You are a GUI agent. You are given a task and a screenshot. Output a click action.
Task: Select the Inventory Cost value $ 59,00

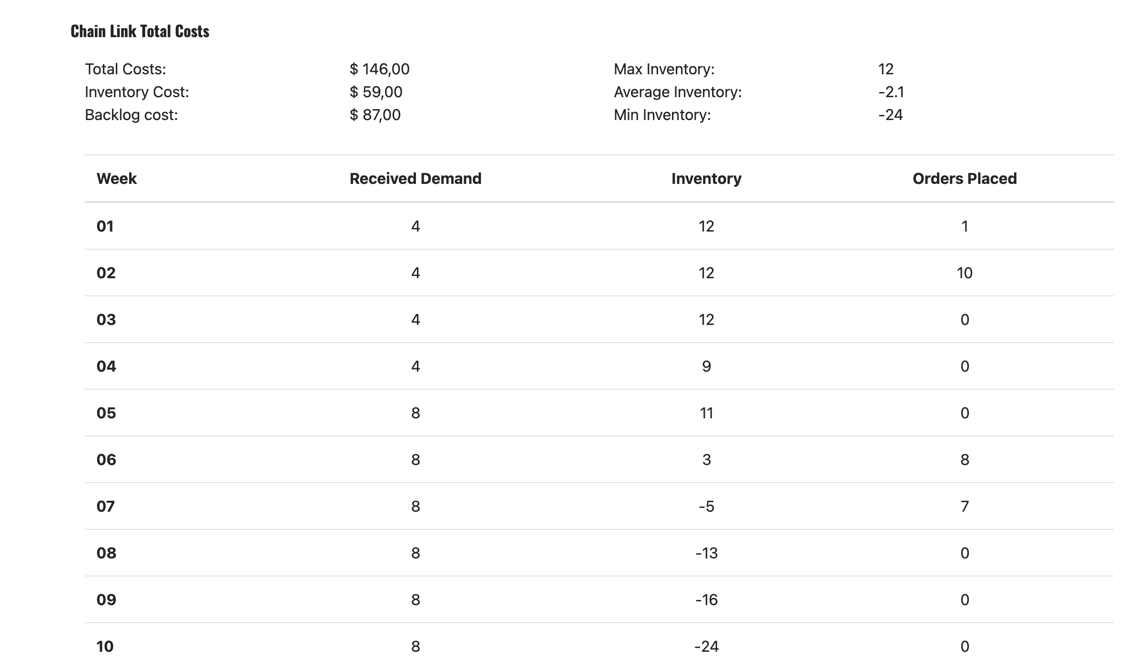pos(376,92)
